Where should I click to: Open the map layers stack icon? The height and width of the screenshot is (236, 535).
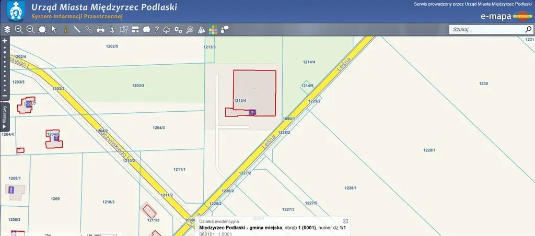pyautogui.click(x=7, y=30)
